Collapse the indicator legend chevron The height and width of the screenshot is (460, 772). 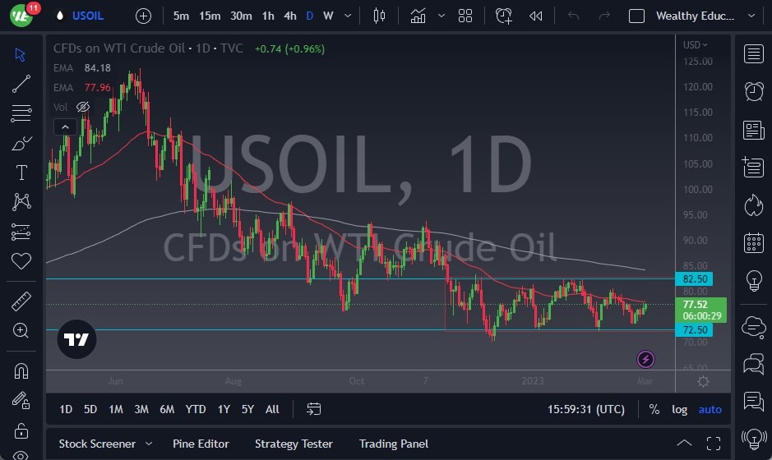[65, 126]
